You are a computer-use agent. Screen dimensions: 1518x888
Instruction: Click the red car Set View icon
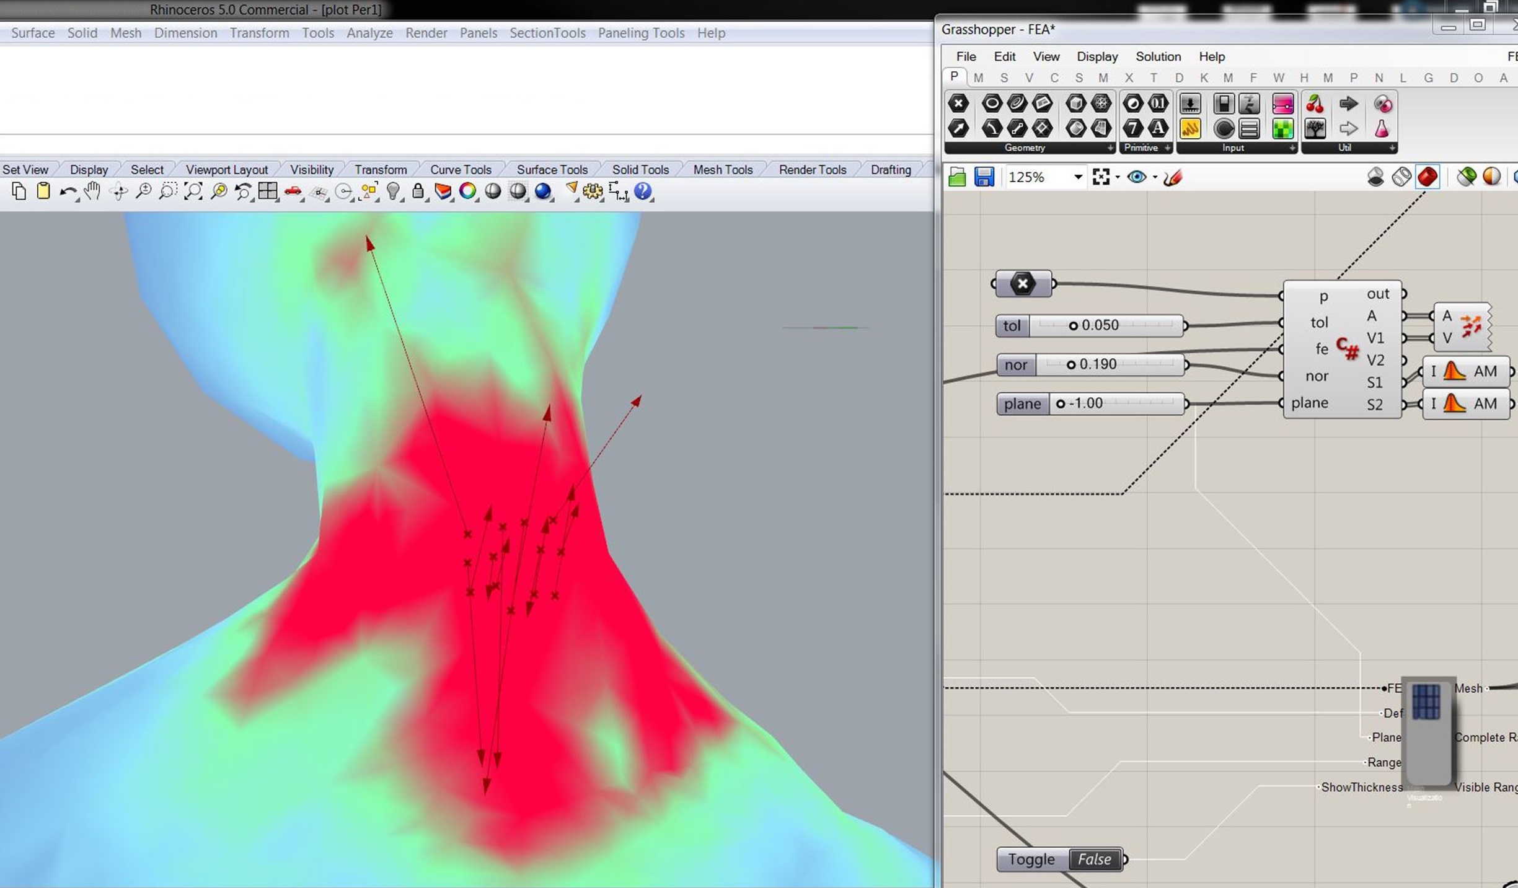(x=293, y=191)
